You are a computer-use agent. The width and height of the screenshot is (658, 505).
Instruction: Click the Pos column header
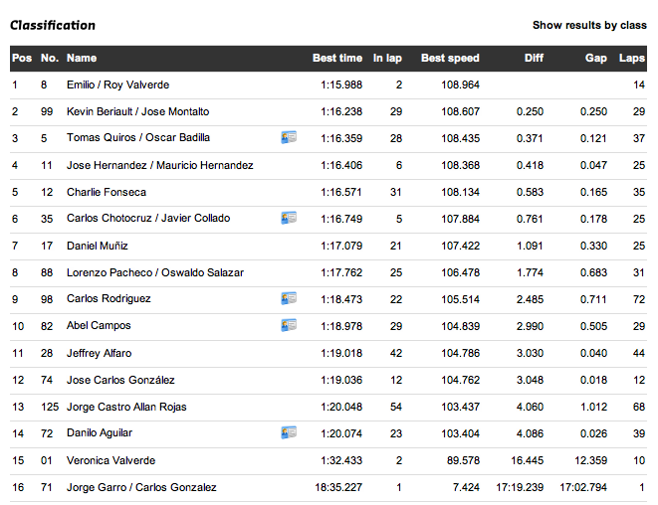[21, 59]
